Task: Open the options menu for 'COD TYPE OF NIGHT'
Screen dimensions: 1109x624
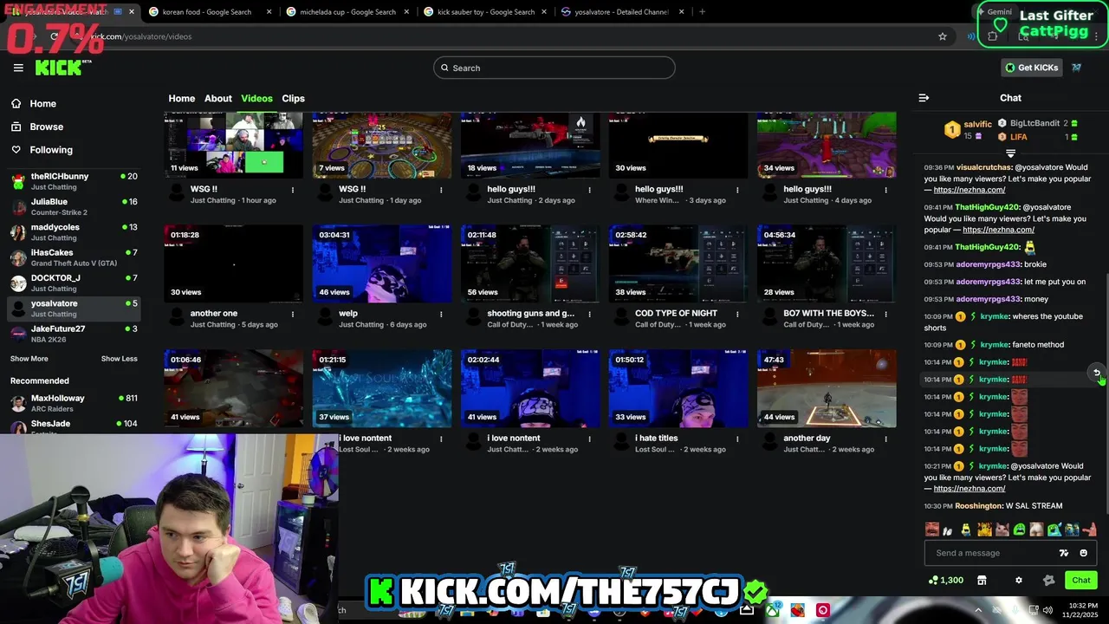Action: click(x=737, y=314)
